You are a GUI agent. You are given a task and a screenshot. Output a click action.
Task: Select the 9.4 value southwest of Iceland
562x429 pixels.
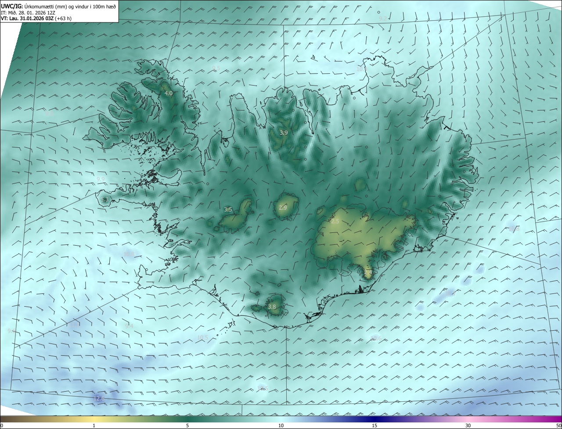pos(129,326)
